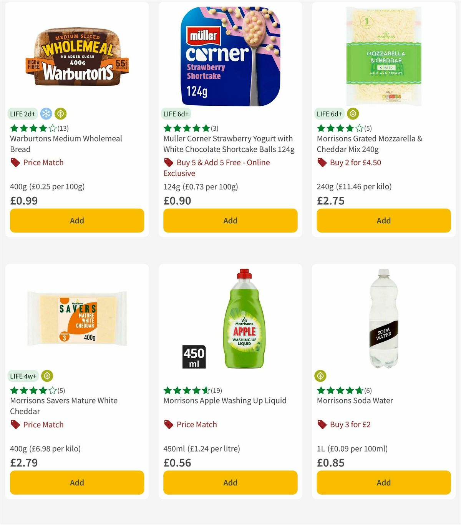The width and height of the screenshot is (461, 525).
Task: Click the Price Match tag icon under Warburtons bread
Action: pyautogui.click(x=15, y=163)
